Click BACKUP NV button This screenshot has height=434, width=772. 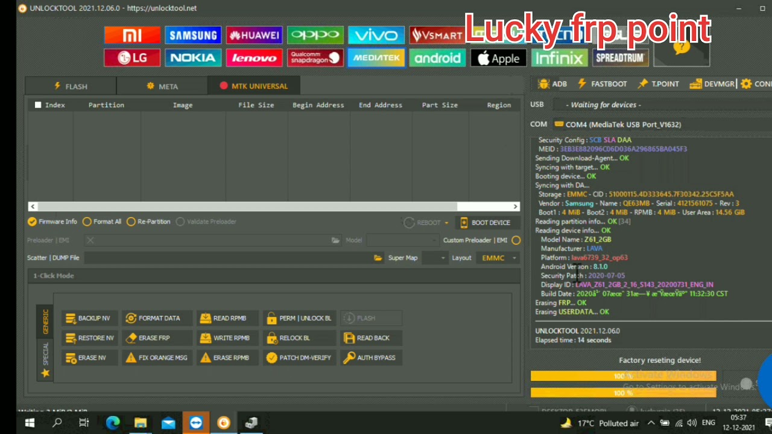click(x=89, y=318)
